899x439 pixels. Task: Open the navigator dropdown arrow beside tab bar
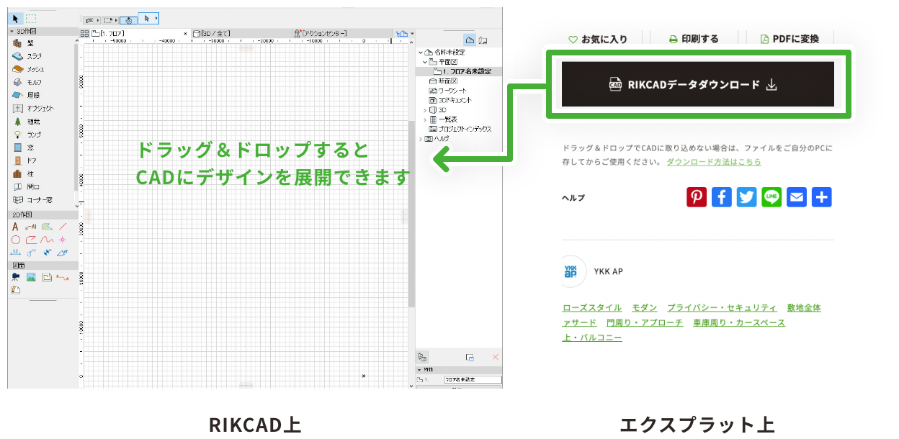(x=413, y=34)
